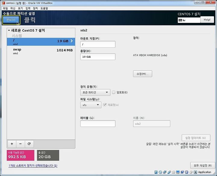Image resolution: width=217 pixels, height=176 pixels.
Task: Click the reload storage configuration icon
Action: (x=29, y=144)
